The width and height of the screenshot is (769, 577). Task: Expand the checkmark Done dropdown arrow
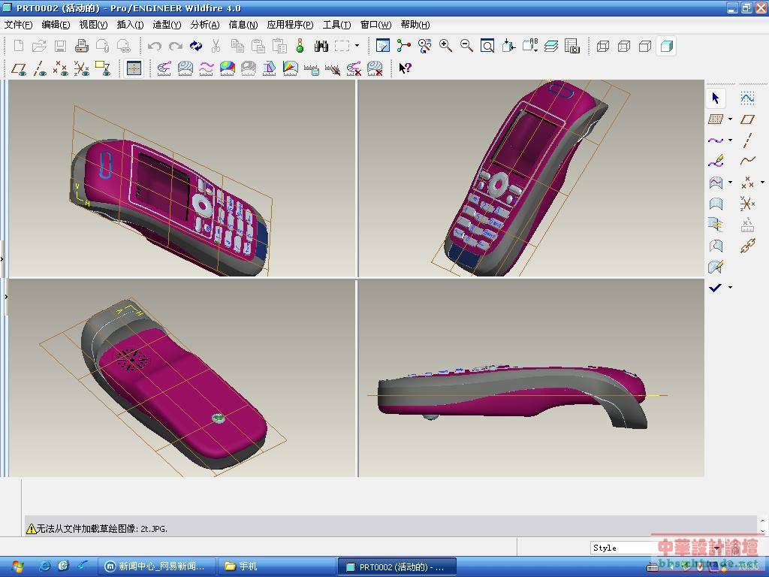pos(730,288)
